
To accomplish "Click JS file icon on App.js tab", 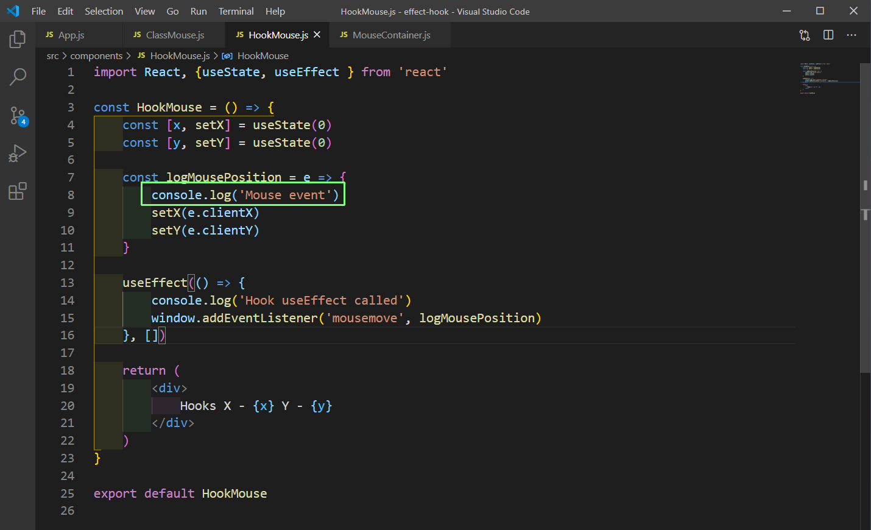I will pos(49,35).
